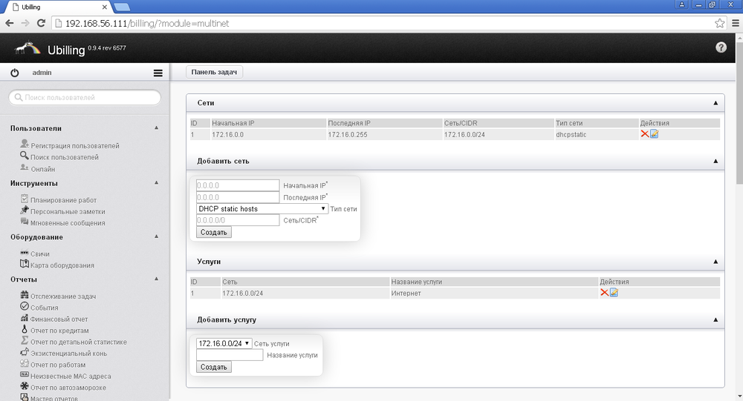Click the edit icon in Сети row
743x401 pixels.
coord(655,134)
